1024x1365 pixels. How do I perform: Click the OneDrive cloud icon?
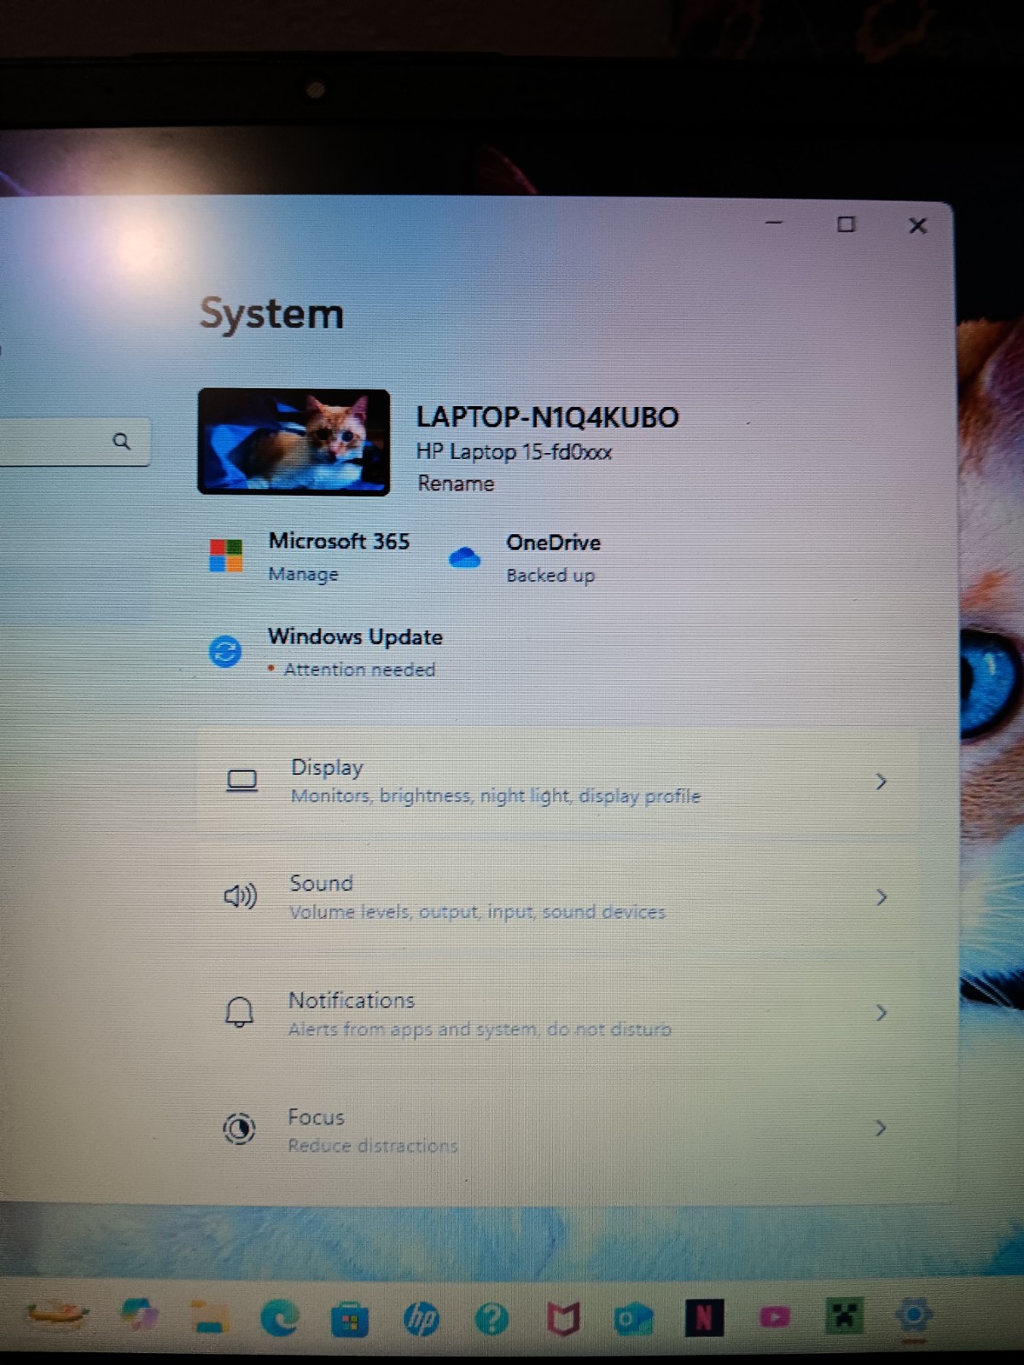point(465,557)
